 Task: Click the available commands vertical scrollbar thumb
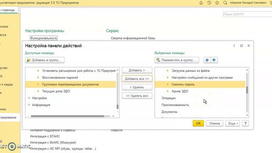point(117,107)
